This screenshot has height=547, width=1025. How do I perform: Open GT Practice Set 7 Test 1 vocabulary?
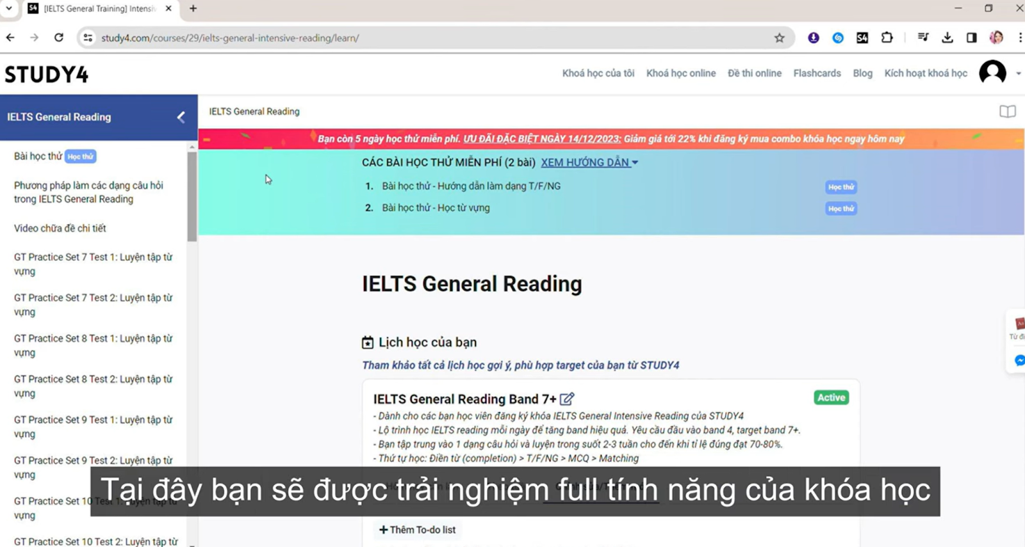coord(94,264)
